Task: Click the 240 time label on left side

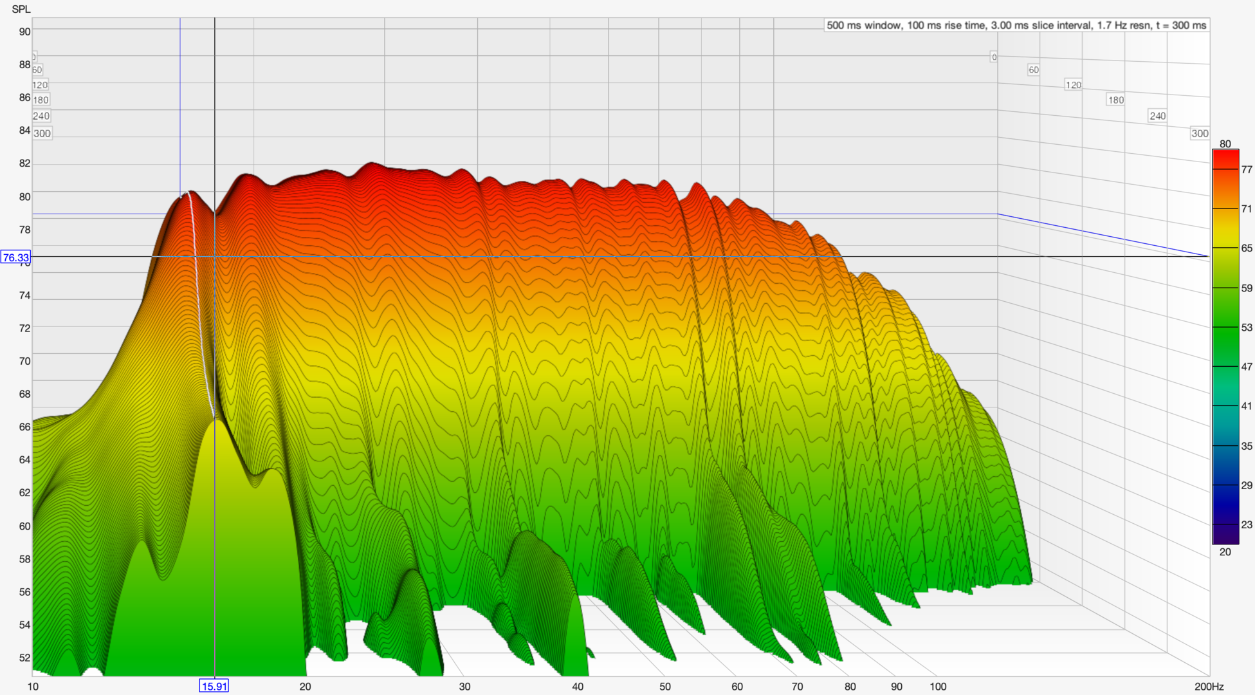Action: (x=41, y=116)
